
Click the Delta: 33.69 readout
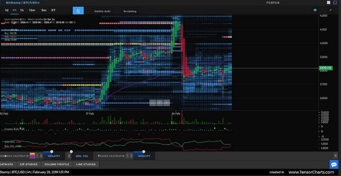tap(10, 40)
